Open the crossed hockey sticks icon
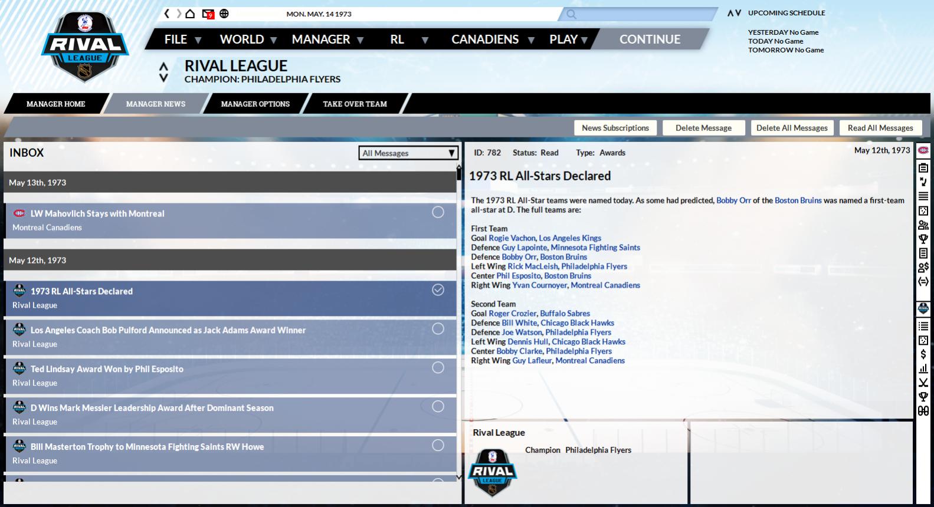The width and height of the screenshot is (934, 507). [x=923, y=383]
